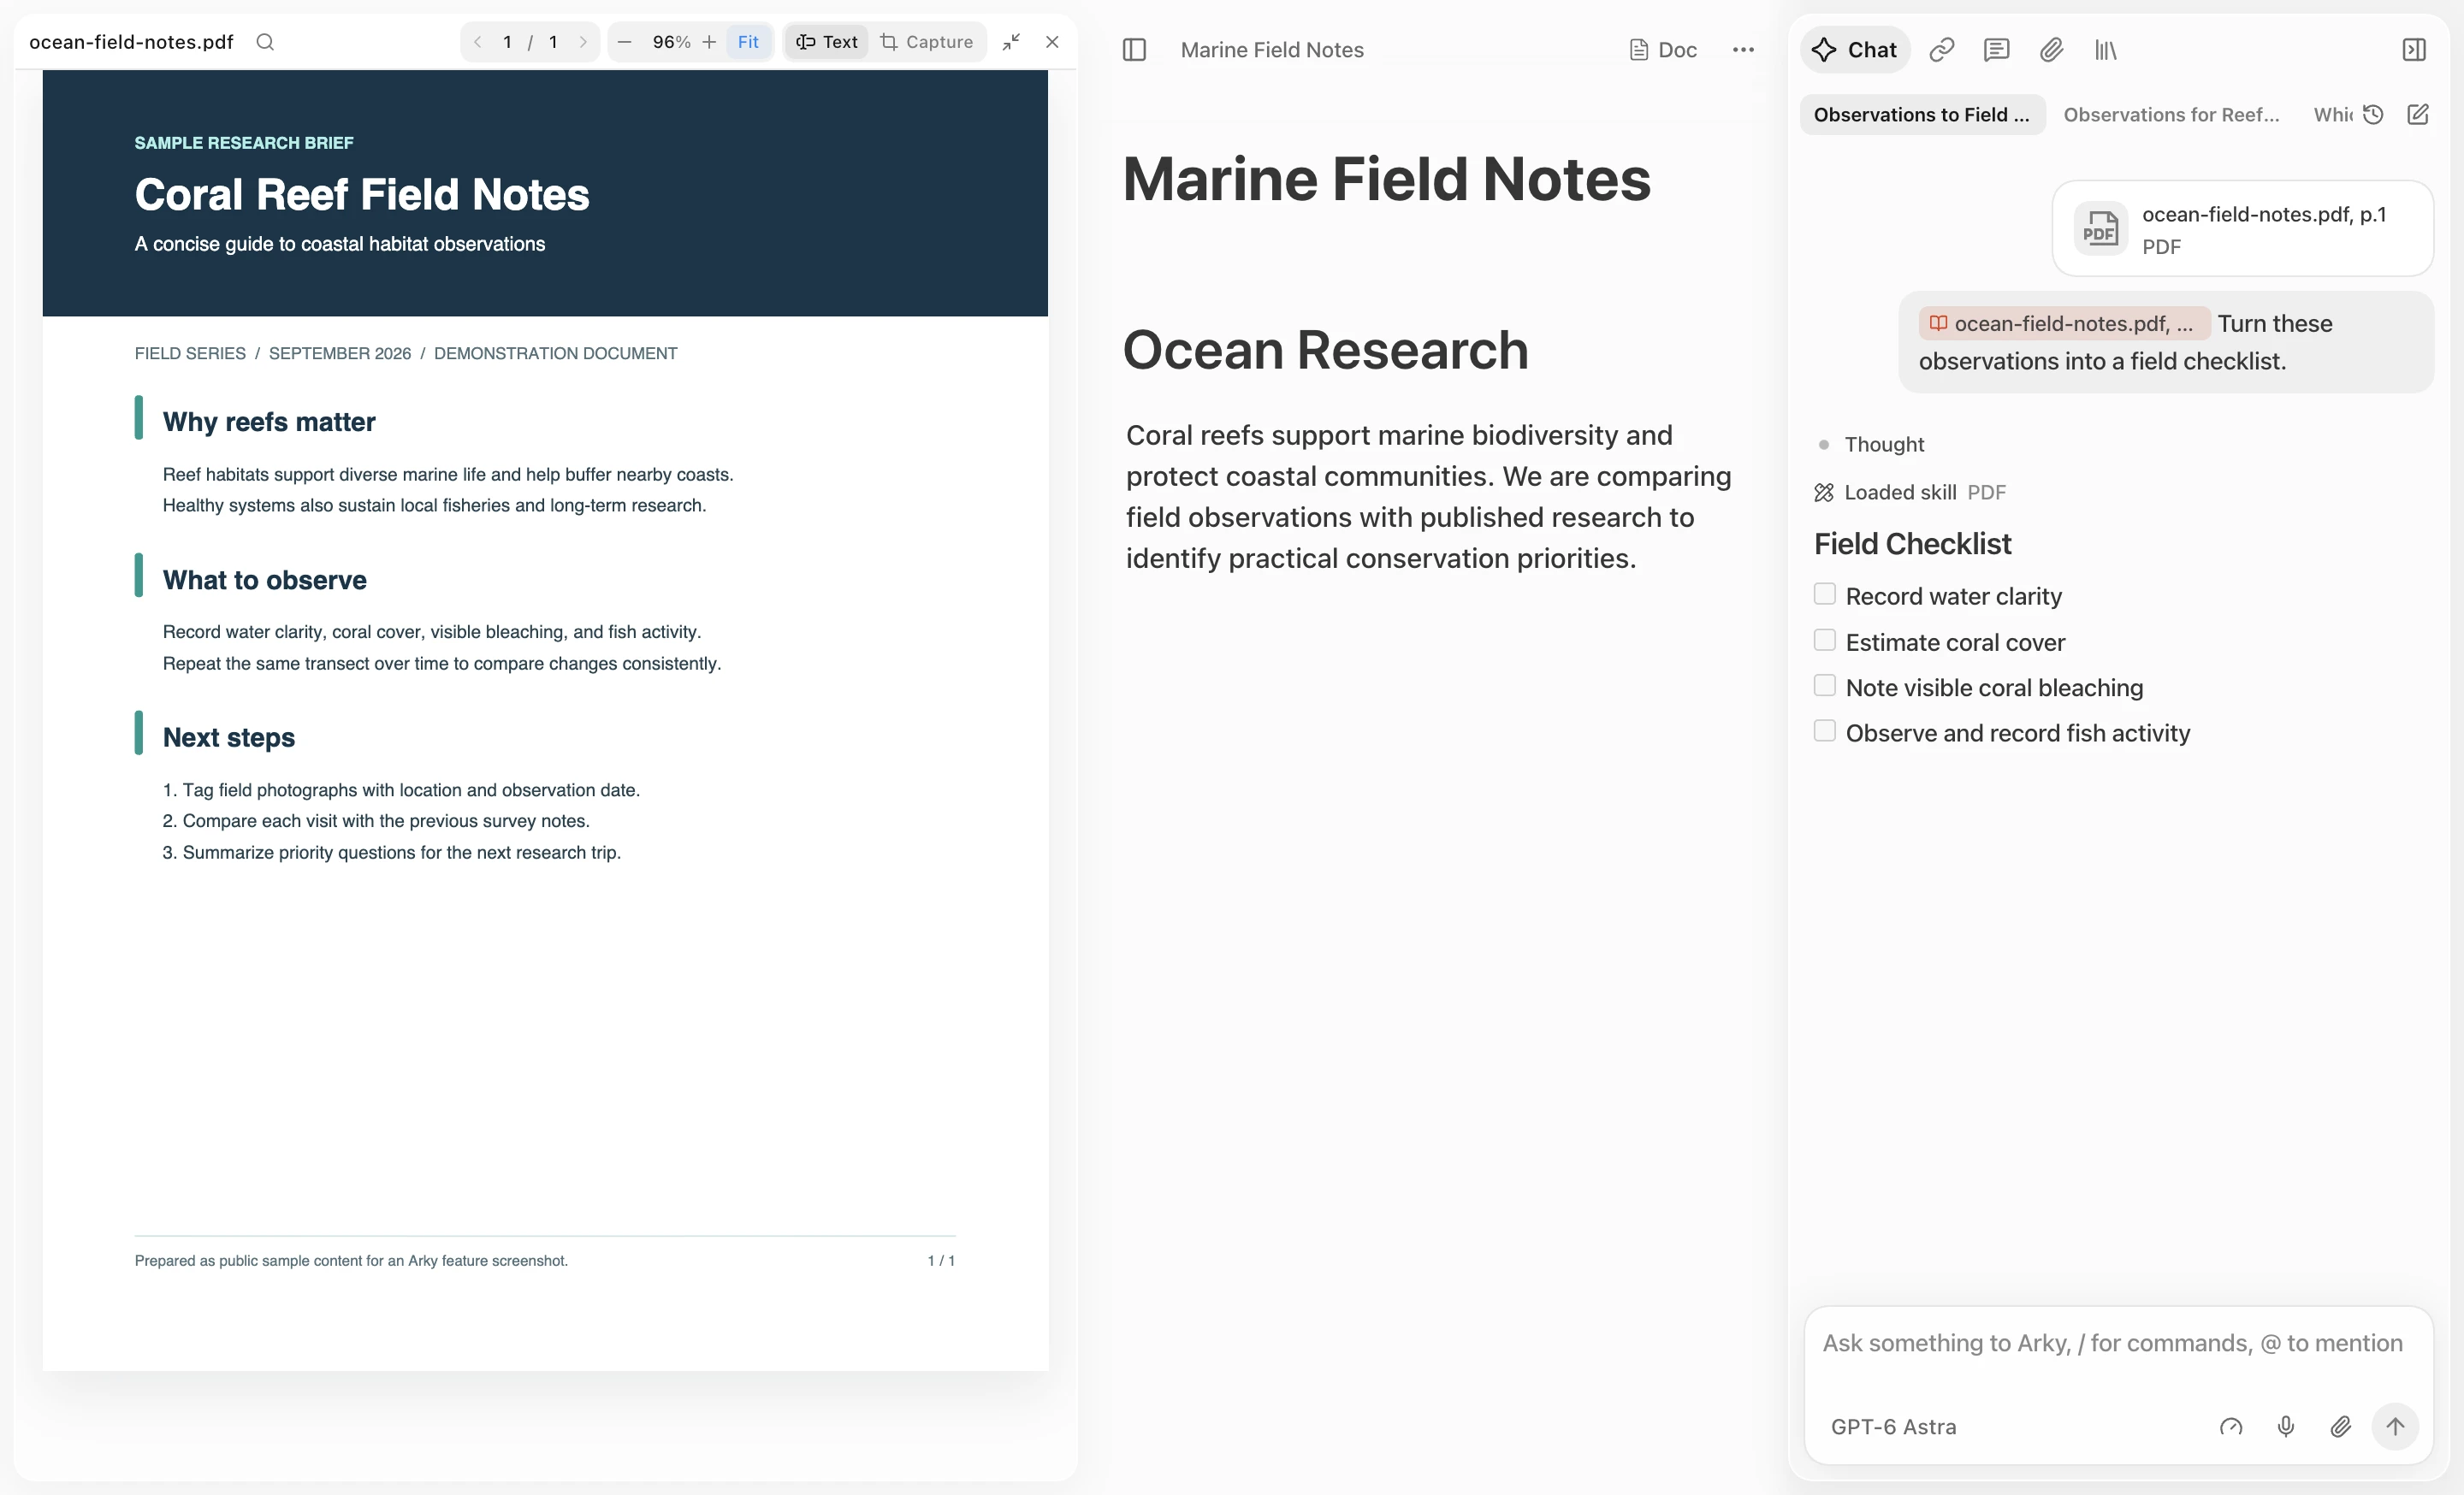Click the 'Ocean Research' heading

point(1326,351)
